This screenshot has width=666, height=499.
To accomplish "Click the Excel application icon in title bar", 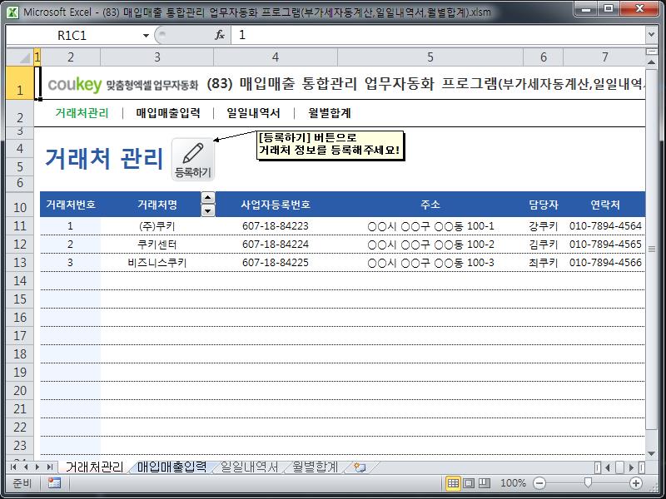I will point(12,12).
